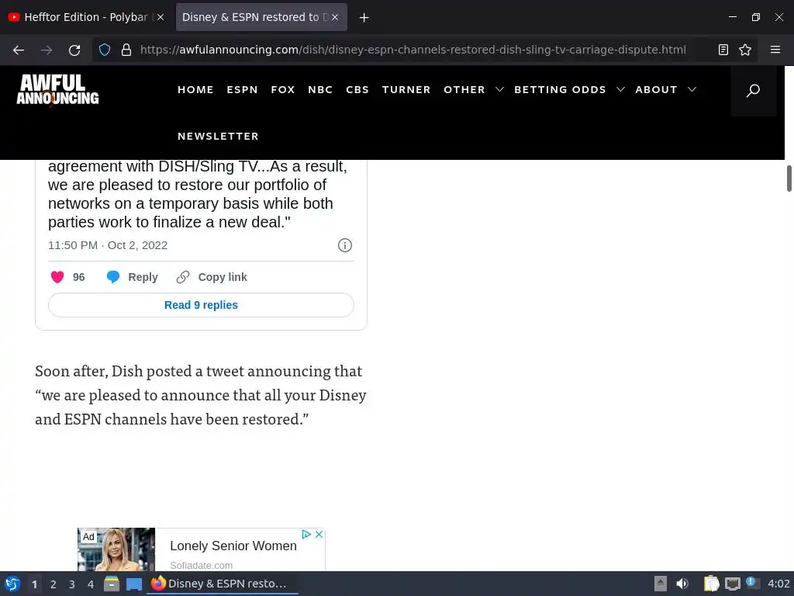This screenshot has width=794, height=596.
Task: Close the Hefftor Edition tab
Action: pyautogui.click(x=161, y=17)
